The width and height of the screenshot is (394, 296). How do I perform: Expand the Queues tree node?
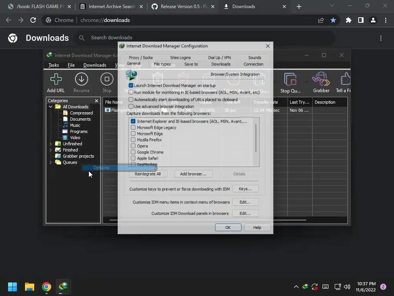pos(50,162)
